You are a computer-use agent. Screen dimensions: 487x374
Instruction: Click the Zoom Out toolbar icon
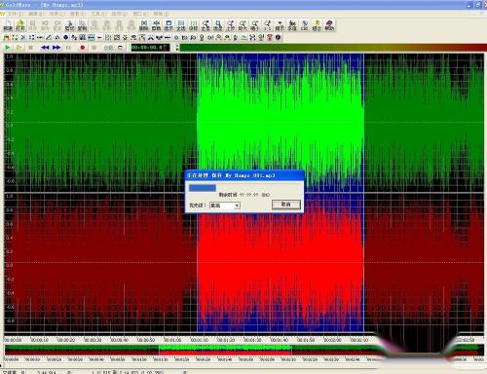click(x=255, y=25)
